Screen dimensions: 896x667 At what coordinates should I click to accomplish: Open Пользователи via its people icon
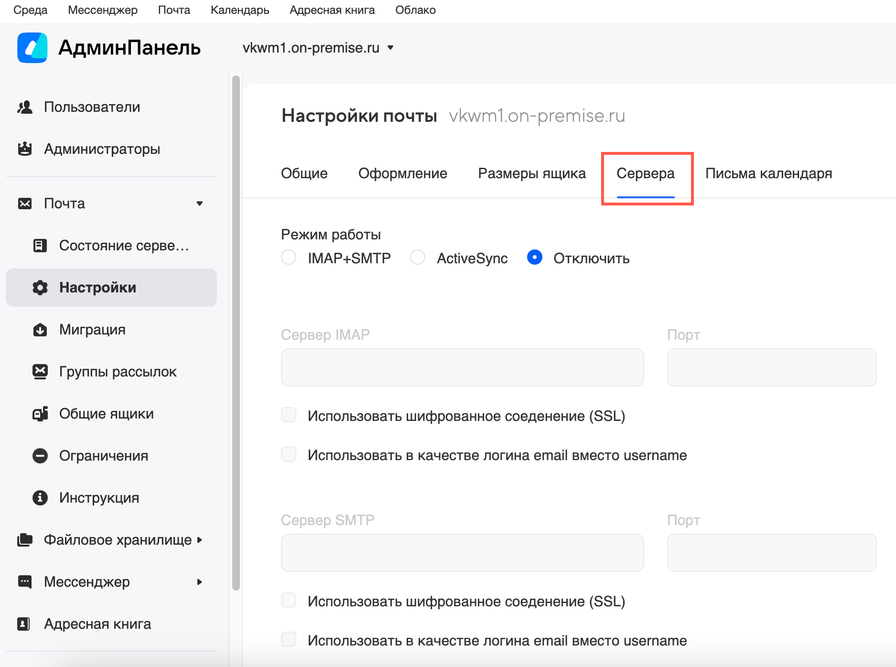(25, 107)
